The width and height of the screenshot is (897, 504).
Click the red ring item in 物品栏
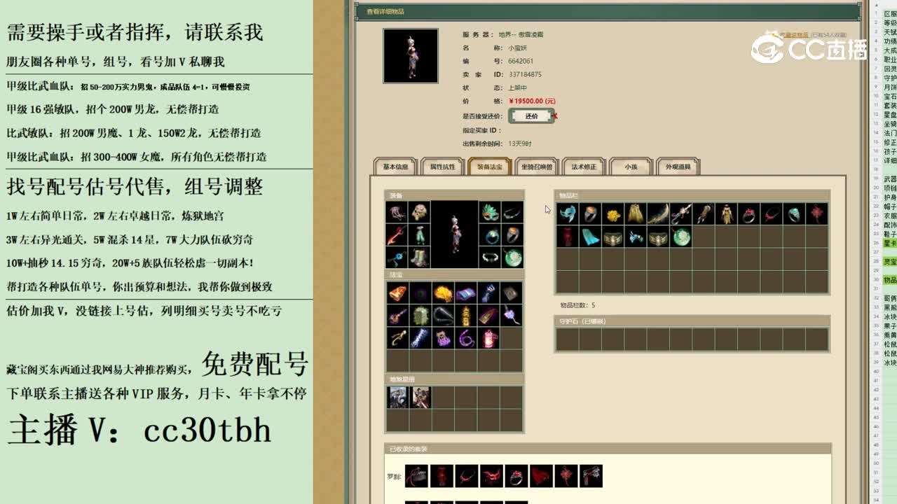[749, 214]
